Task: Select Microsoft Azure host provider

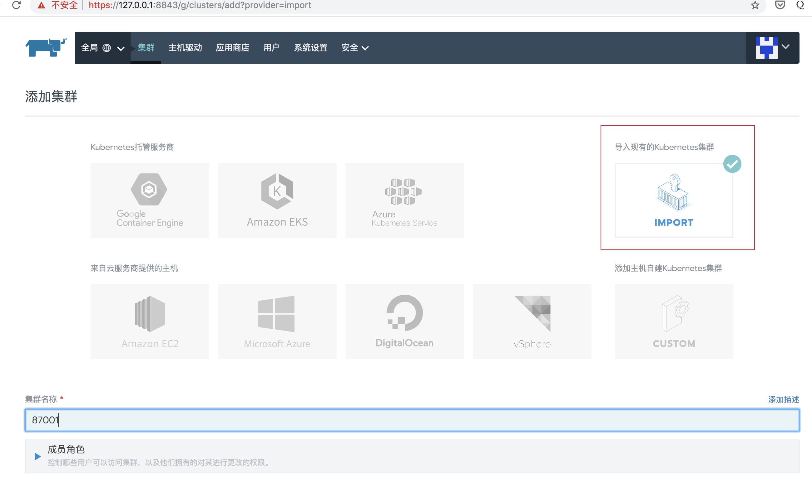Action: 277,322
